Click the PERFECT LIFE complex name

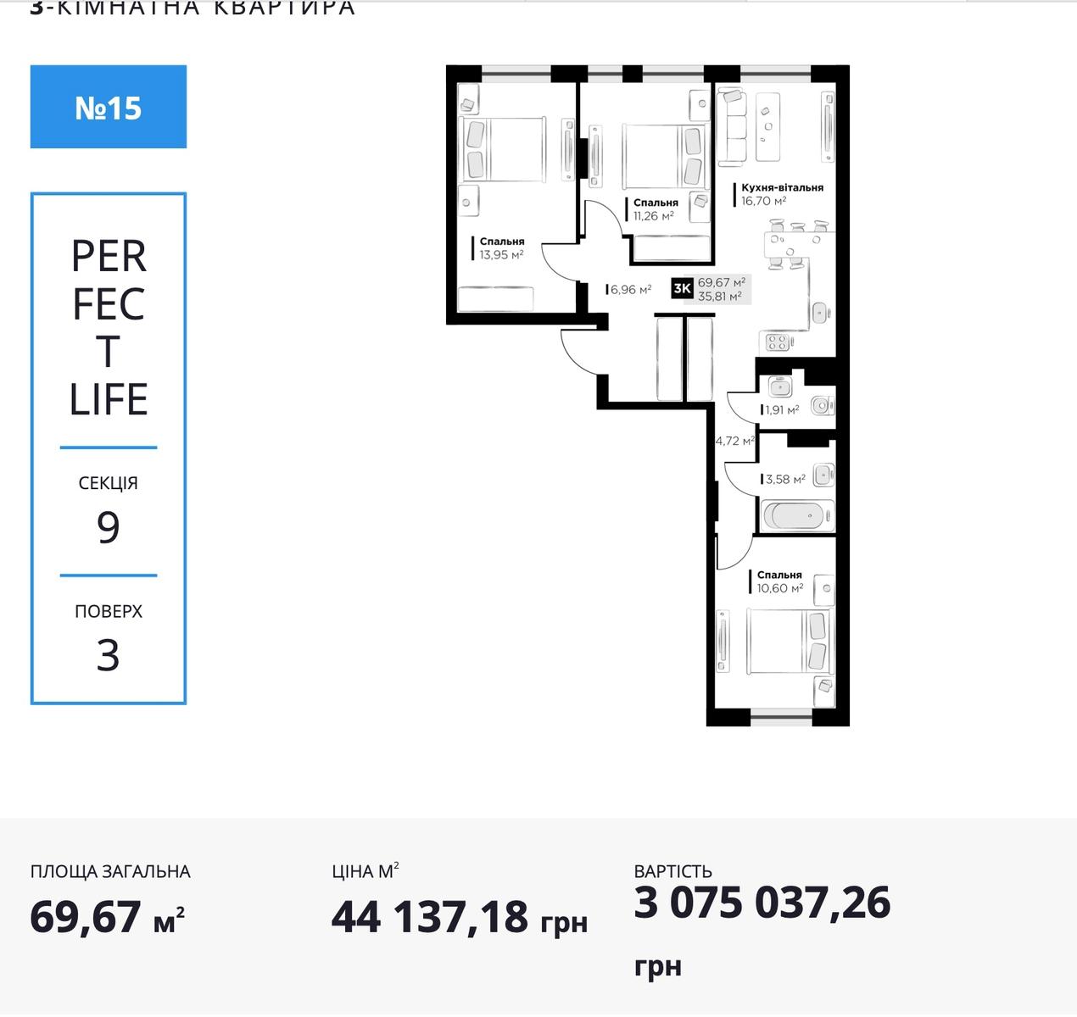pyautogui.click(x=109, y=327)
